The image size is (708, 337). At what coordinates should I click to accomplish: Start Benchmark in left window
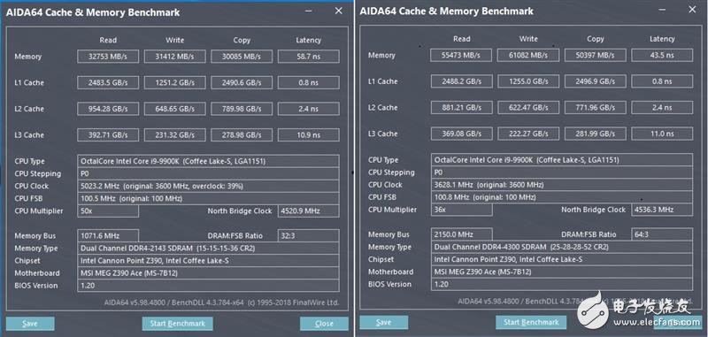[178, 324]
